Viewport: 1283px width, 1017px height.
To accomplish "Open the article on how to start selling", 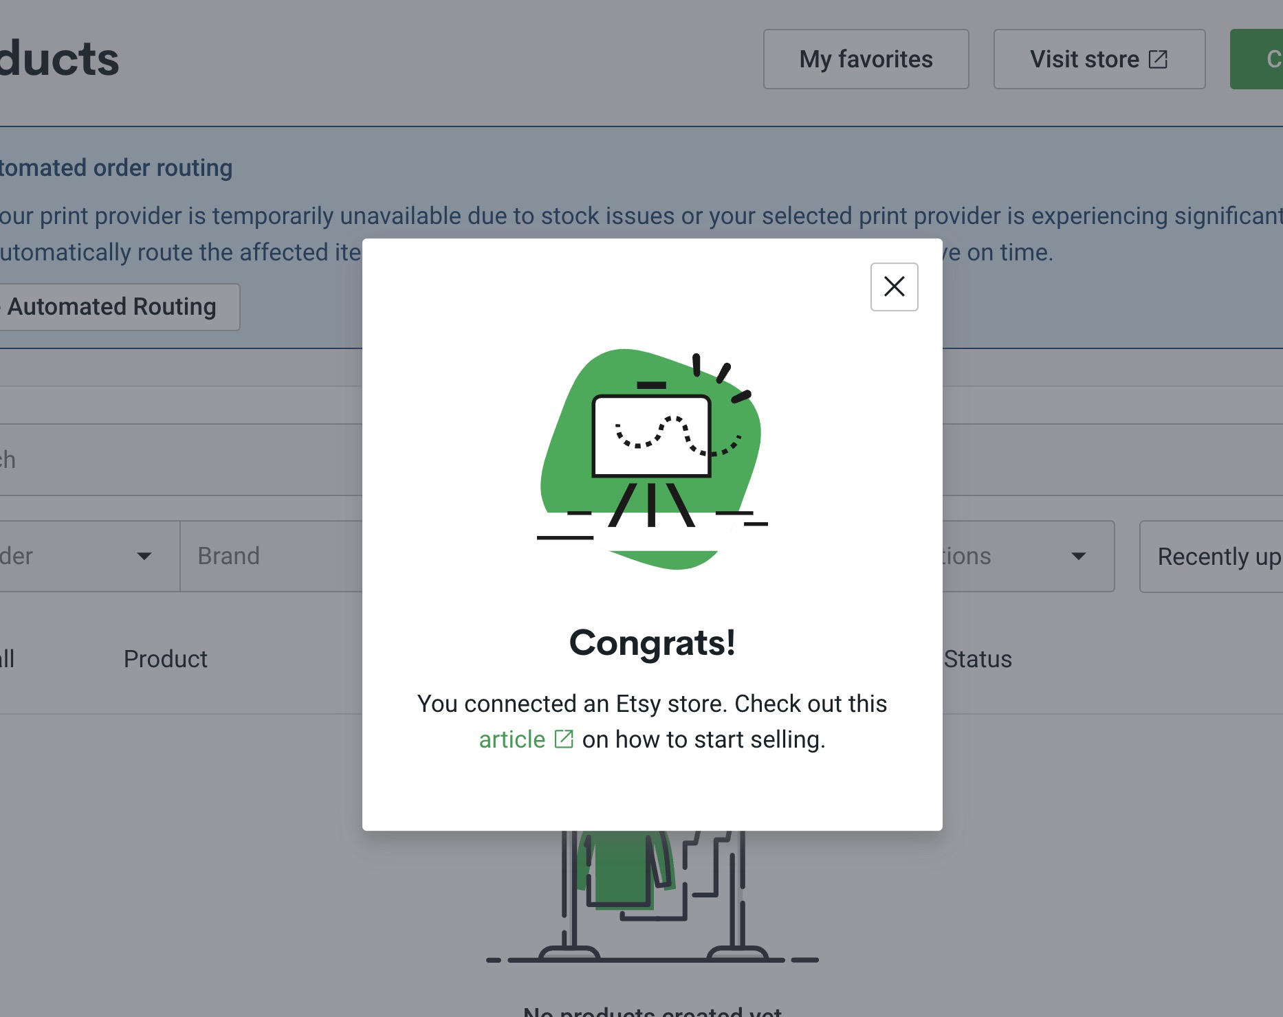I will (512, 739).
